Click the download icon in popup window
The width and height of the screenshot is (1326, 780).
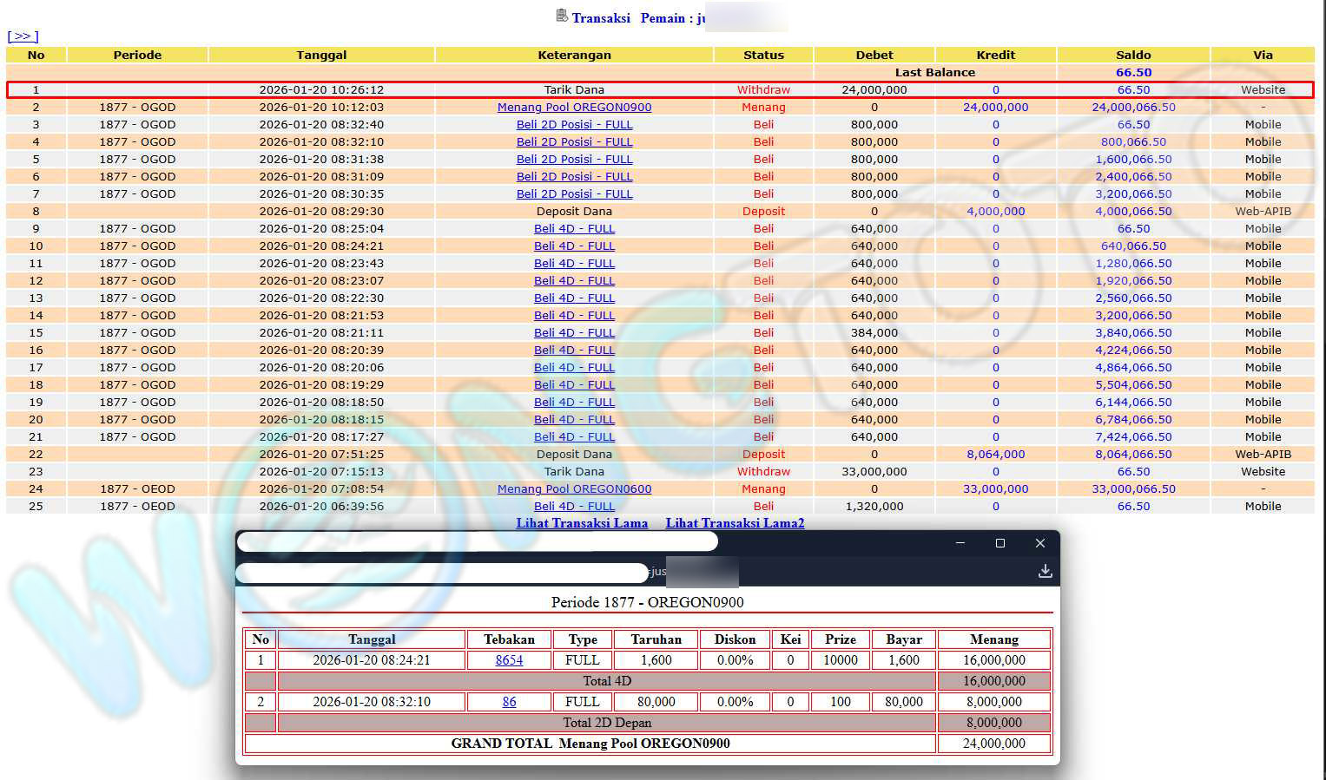[1045, 571]
